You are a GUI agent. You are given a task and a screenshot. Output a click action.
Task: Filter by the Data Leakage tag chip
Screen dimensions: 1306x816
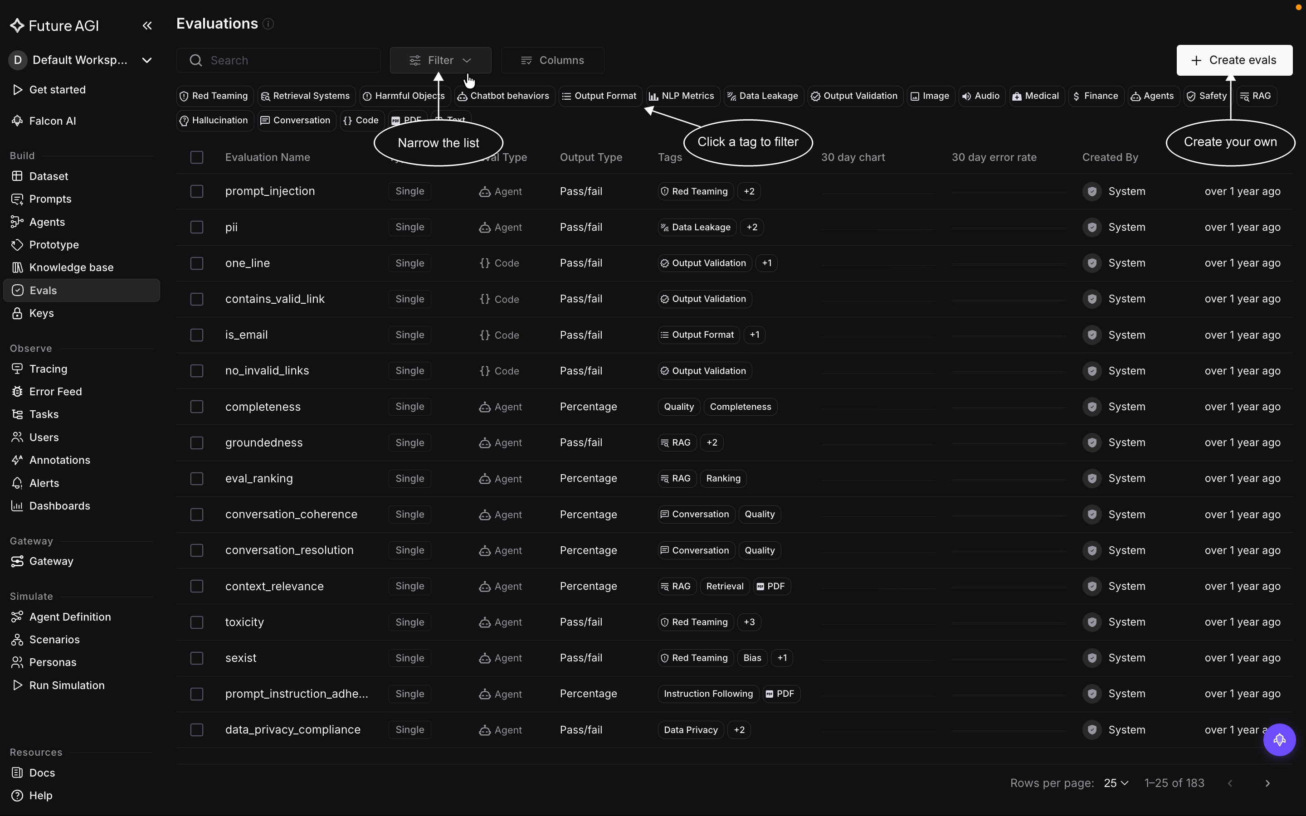[764, 96]
